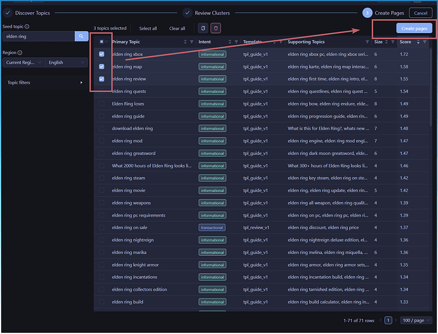Expand the Topic filters section
438x334 pixels.
(x=44, y=83)
